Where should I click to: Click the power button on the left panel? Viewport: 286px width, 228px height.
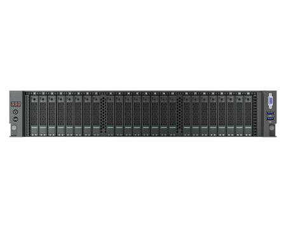pos(15,112)
